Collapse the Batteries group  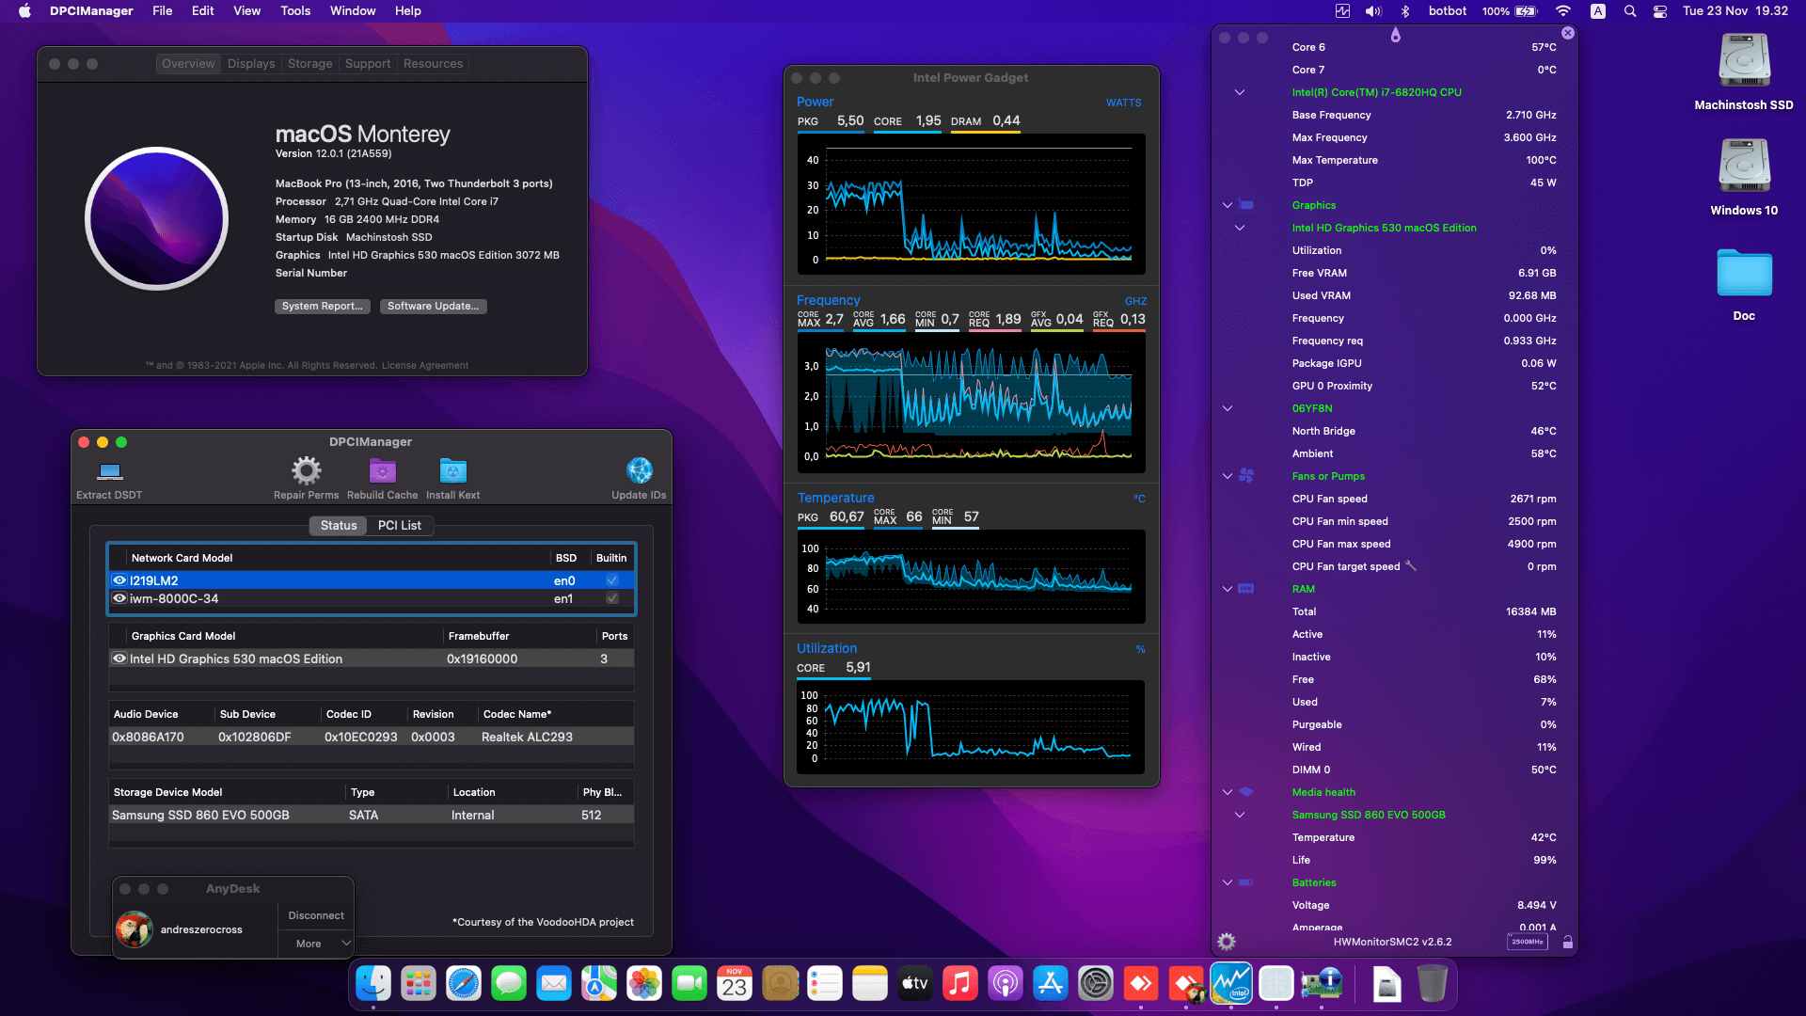(1228, 882)
